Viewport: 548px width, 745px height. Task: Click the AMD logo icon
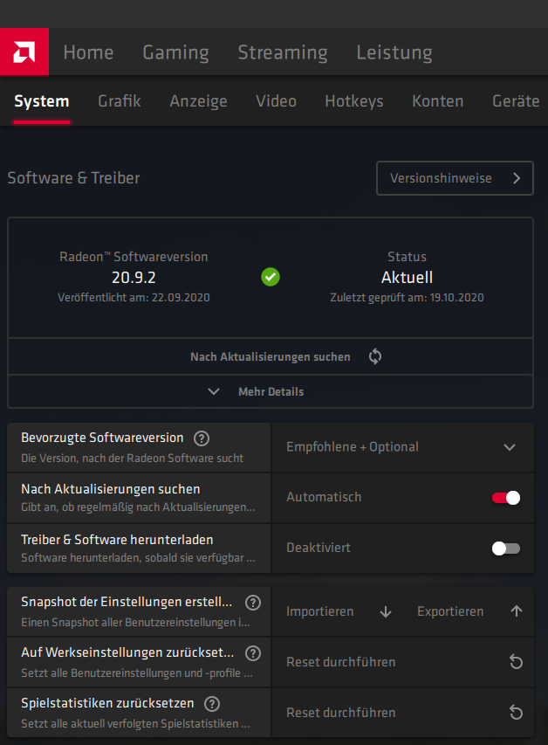[24, 52]
